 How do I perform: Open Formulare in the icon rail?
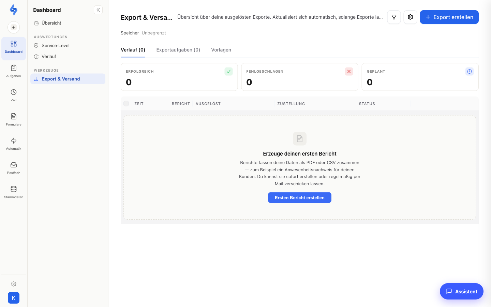coord(14,120)
